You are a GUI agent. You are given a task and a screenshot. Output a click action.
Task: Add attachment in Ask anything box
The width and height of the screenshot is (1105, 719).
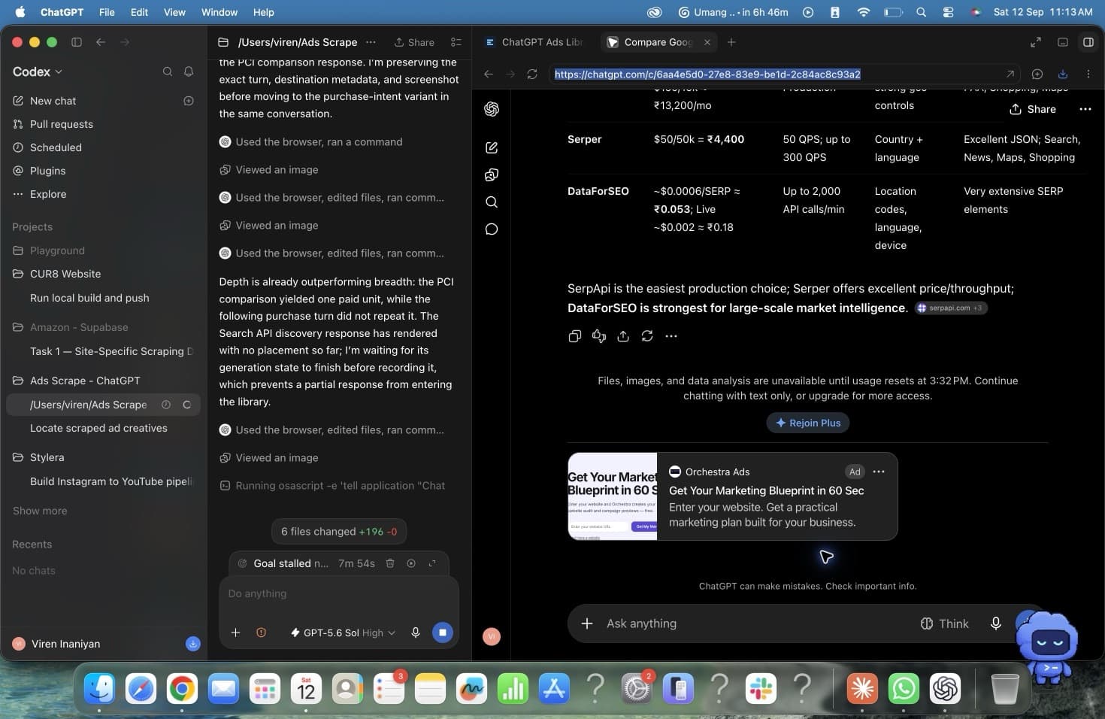(587, 623)
